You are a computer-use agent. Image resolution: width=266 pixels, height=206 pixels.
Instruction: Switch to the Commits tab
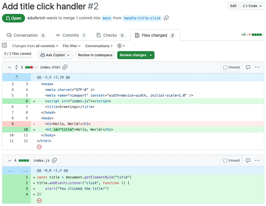[71, 35]
